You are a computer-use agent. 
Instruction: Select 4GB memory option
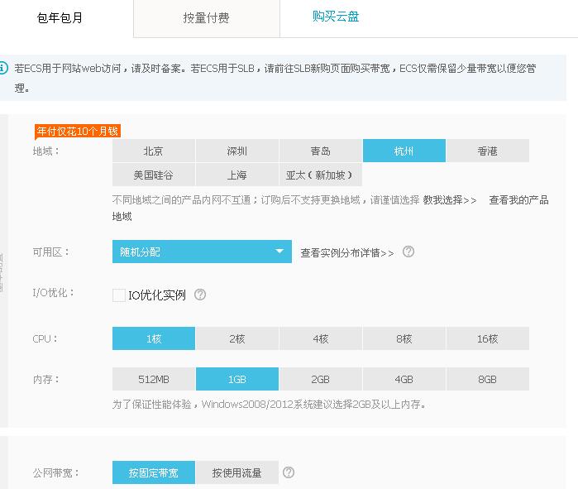coord(404,379)
